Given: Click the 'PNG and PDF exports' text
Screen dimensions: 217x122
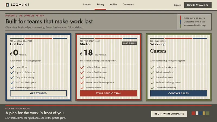Looking at the screenshot, I should (26, 83).
